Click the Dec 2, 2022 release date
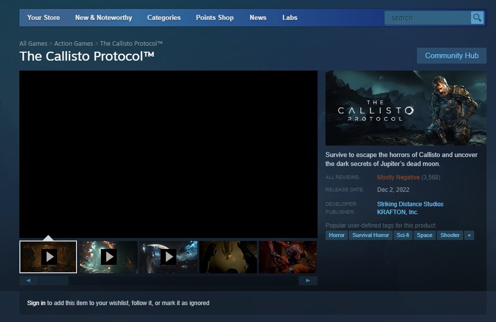 click(x=393, y=190)
